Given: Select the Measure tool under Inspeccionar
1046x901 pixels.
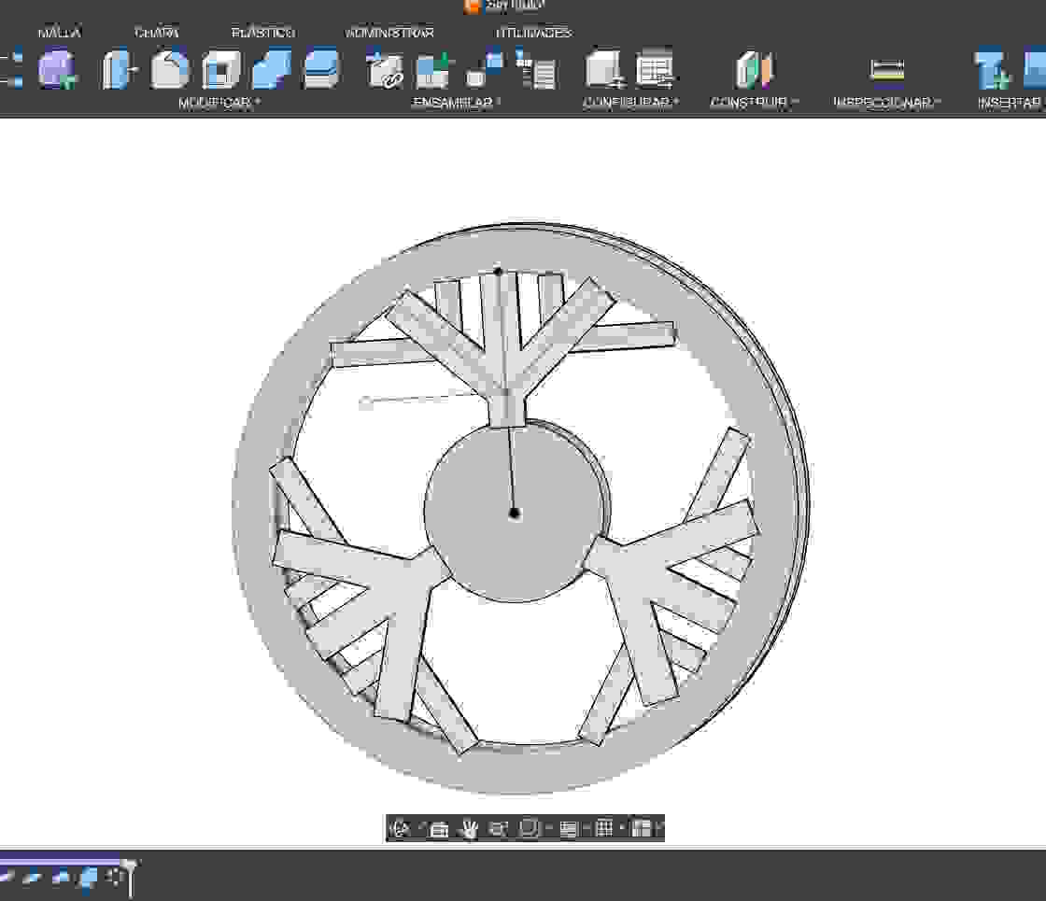Looking at the screenshot, I should coord(887,70).
